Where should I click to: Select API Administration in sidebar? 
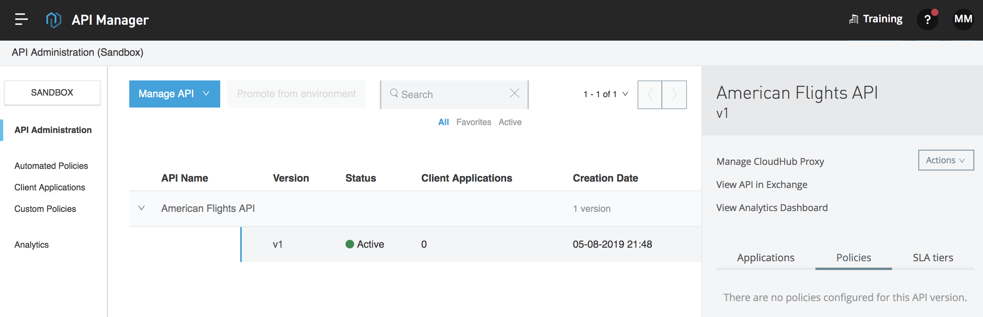tap(53, 130)
